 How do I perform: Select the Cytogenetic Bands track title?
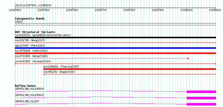[x=30, y=18]
